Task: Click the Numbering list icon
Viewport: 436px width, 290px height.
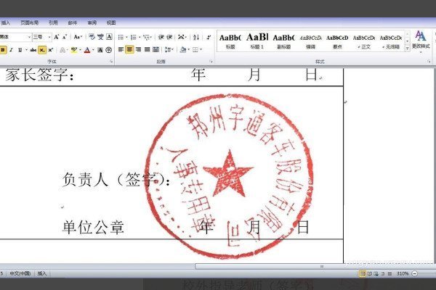Action: (134, 37)
